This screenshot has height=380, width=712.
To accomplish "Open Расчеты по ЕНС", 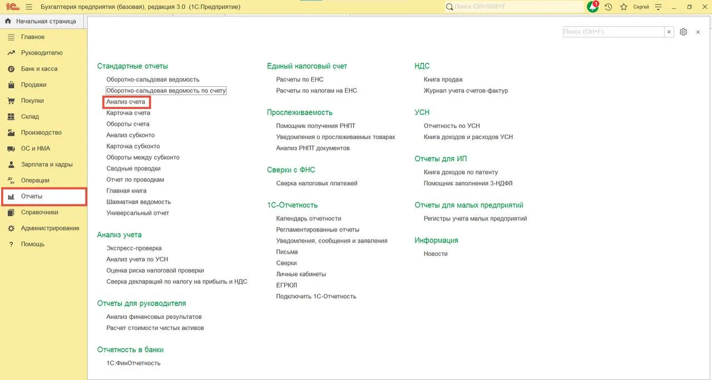I will pos(300,80).
